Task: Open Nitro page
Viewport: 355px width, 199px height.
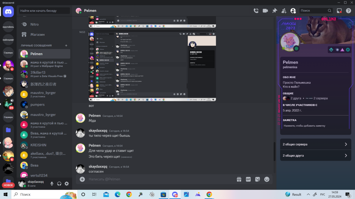Action: click(x=44, y=24)
